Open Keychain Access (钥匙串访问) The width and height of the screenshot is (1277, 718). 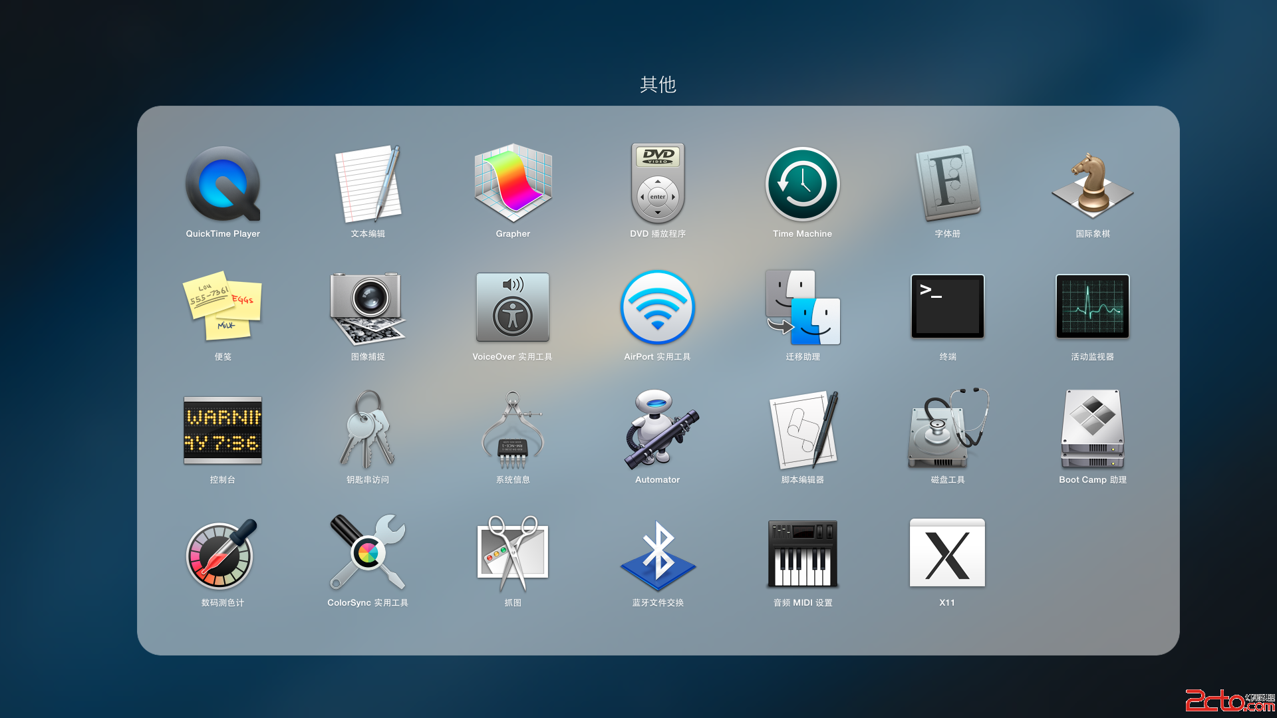coord(368,430)
